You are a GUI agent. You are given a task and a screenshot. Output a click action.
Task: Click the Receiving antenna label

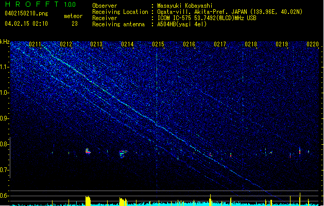click(x=118, y=24)
